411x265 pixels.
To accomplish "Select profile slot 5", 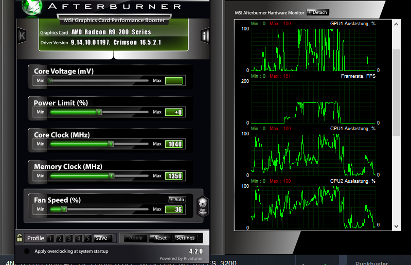I will click(x=88, y=238).
